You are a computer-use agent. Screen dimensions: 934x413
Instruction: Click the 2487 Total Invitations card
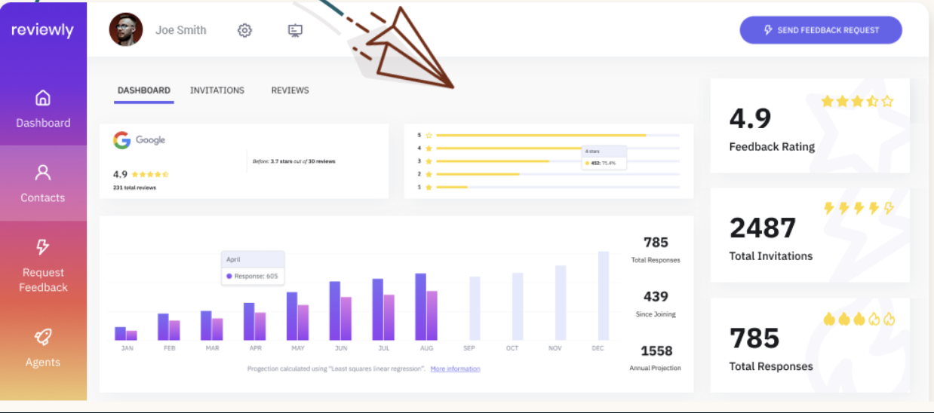pyautogui.click(x=810, y=235)
